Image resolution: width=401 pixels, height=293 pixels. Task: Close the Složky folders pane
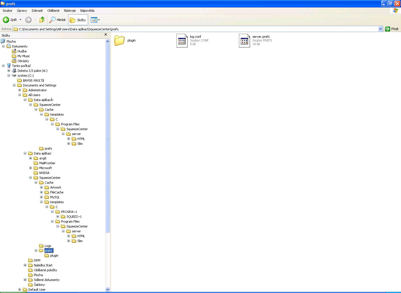(106, 35)
